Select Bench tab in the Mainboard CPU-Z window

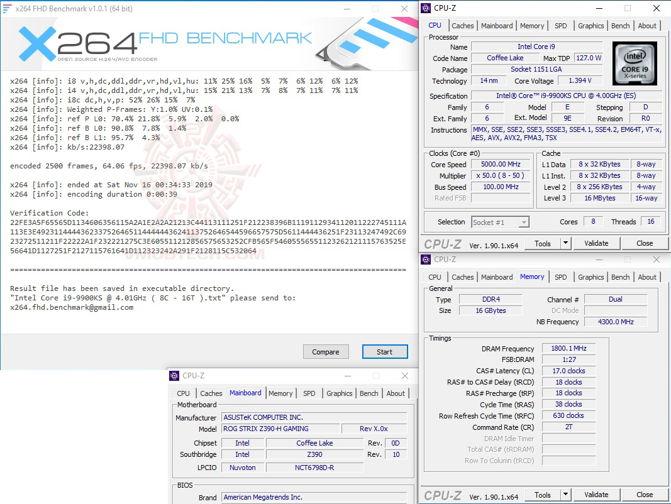369,393
